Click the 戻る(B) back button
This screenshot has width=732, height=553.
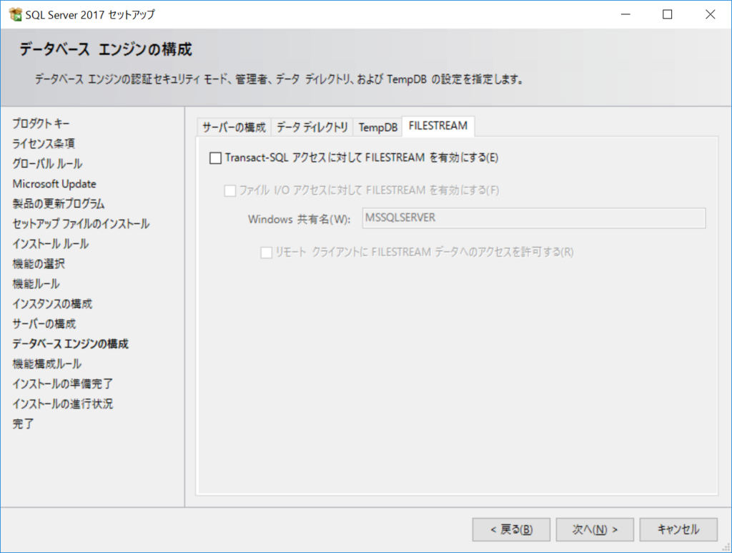tap(511, 529)
